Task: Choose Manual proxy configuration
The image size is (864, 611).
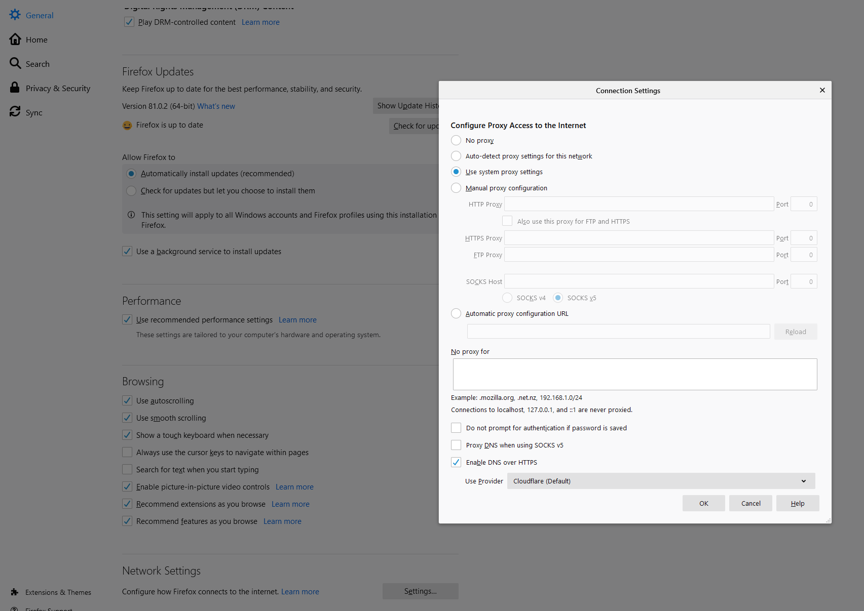Action: coord(456,188)
